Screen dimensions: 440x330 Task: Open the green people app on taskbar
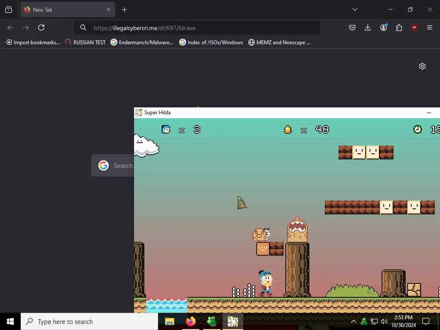pos(211,321)
